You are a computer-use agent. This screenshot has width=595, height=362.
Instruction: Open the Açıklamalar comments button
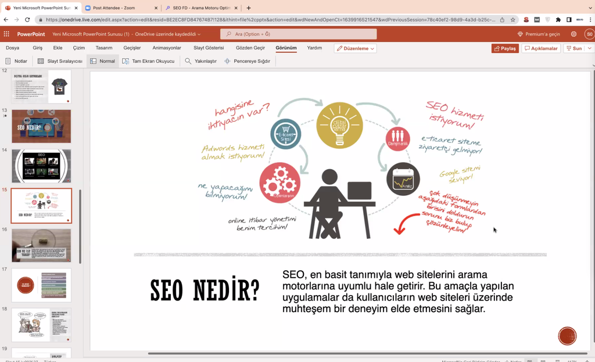tap(541, 49)
